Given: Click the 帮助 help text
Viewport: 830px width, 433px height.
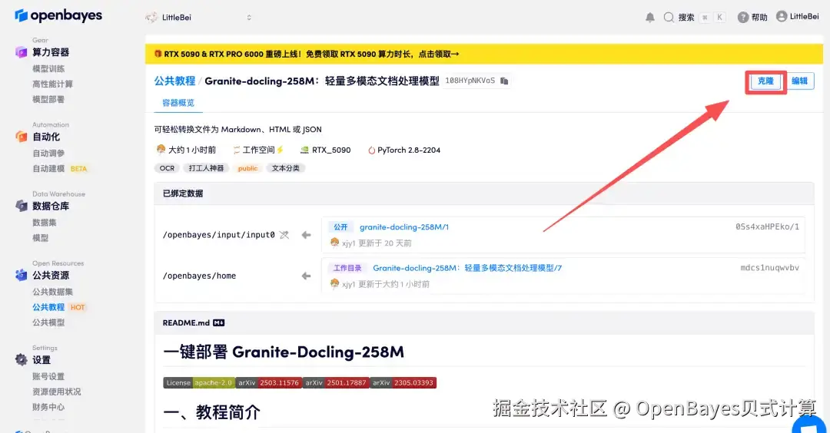Looking at the screenshot, I should 759,18.
